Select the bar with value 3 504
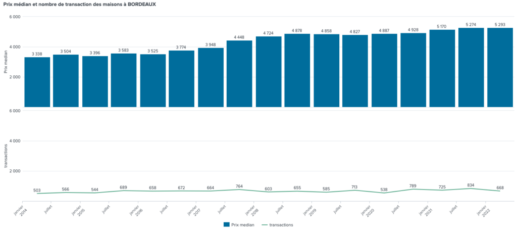 (66, 81)
